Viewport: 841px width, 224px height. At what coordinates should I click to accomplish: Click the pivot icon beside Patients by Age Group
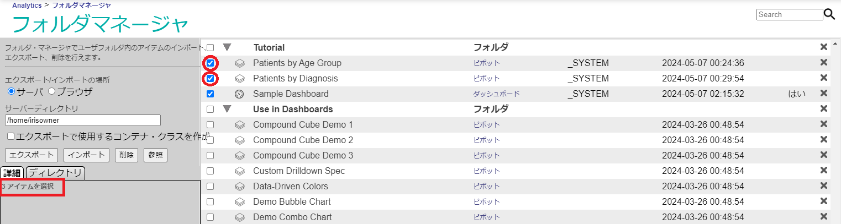coord(240,63)
